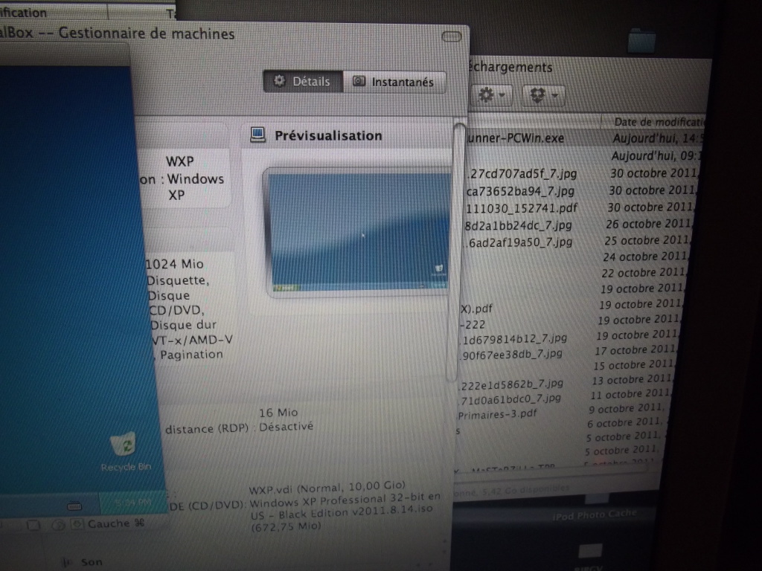Open the dark folder icon on the desktop

pyautogui.click(x=641, y=41)
